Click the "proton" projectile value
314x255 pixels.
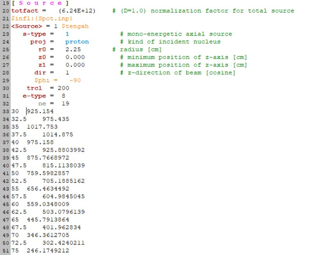(77, 42)
